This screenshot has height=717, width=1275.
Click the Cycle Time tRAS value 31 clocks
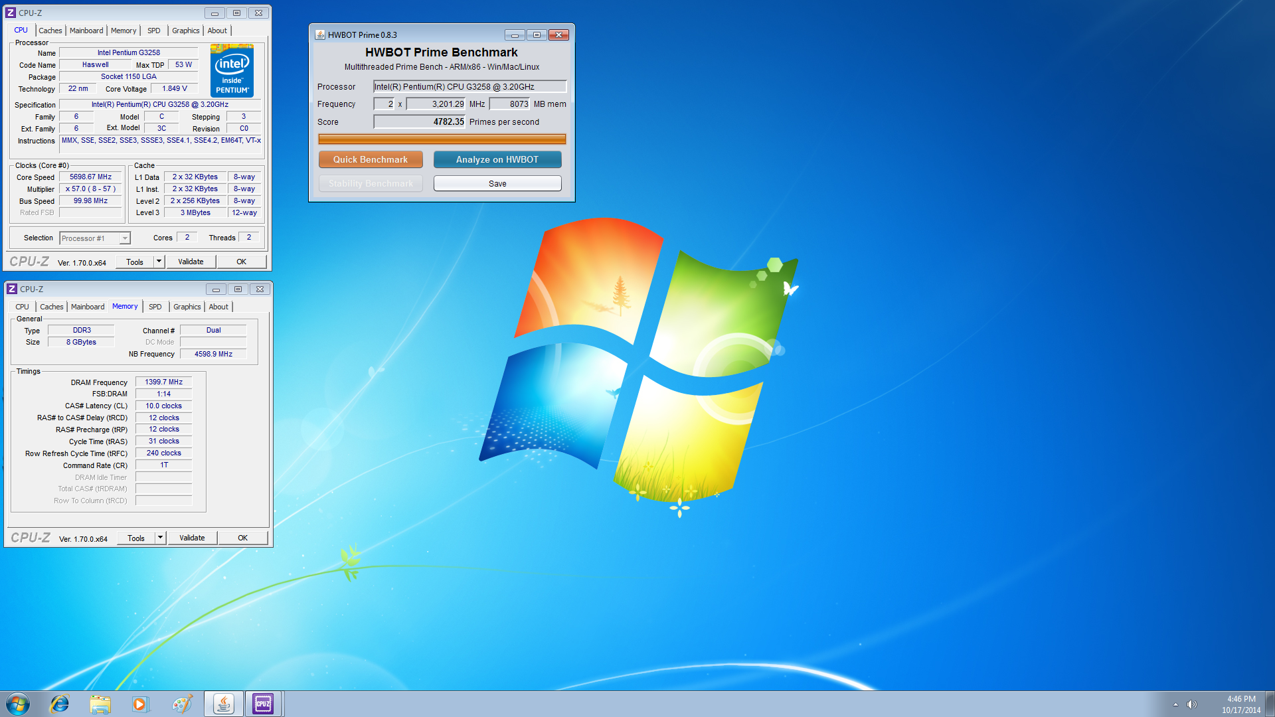[x=164, y=441]
